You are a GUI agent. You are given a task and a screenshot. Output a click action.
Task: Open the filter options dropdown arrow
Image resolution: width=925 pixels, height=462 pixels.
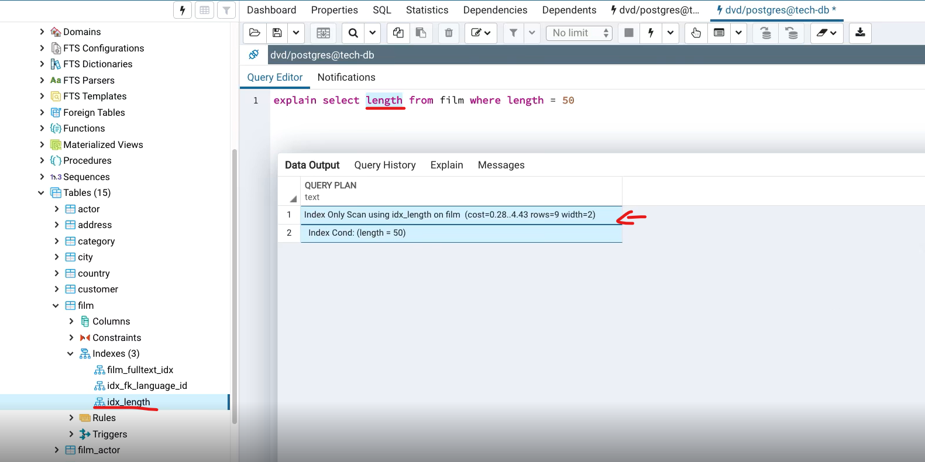[x=532, y=33]
